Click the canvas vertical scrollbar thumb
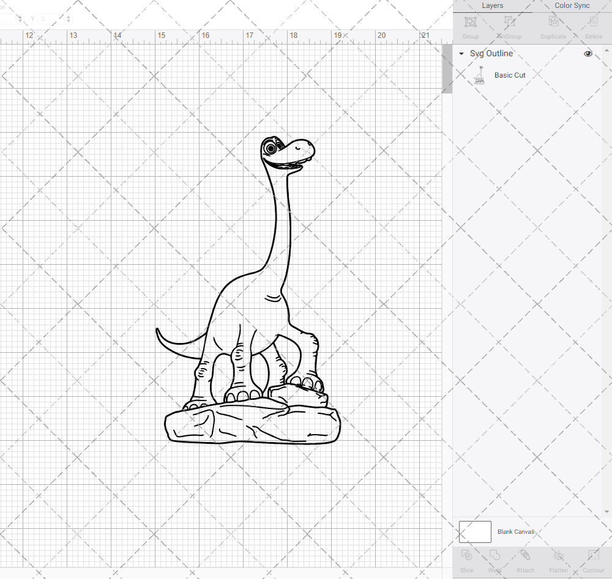This screenshot has width=612, height=579. click(447, 68)
